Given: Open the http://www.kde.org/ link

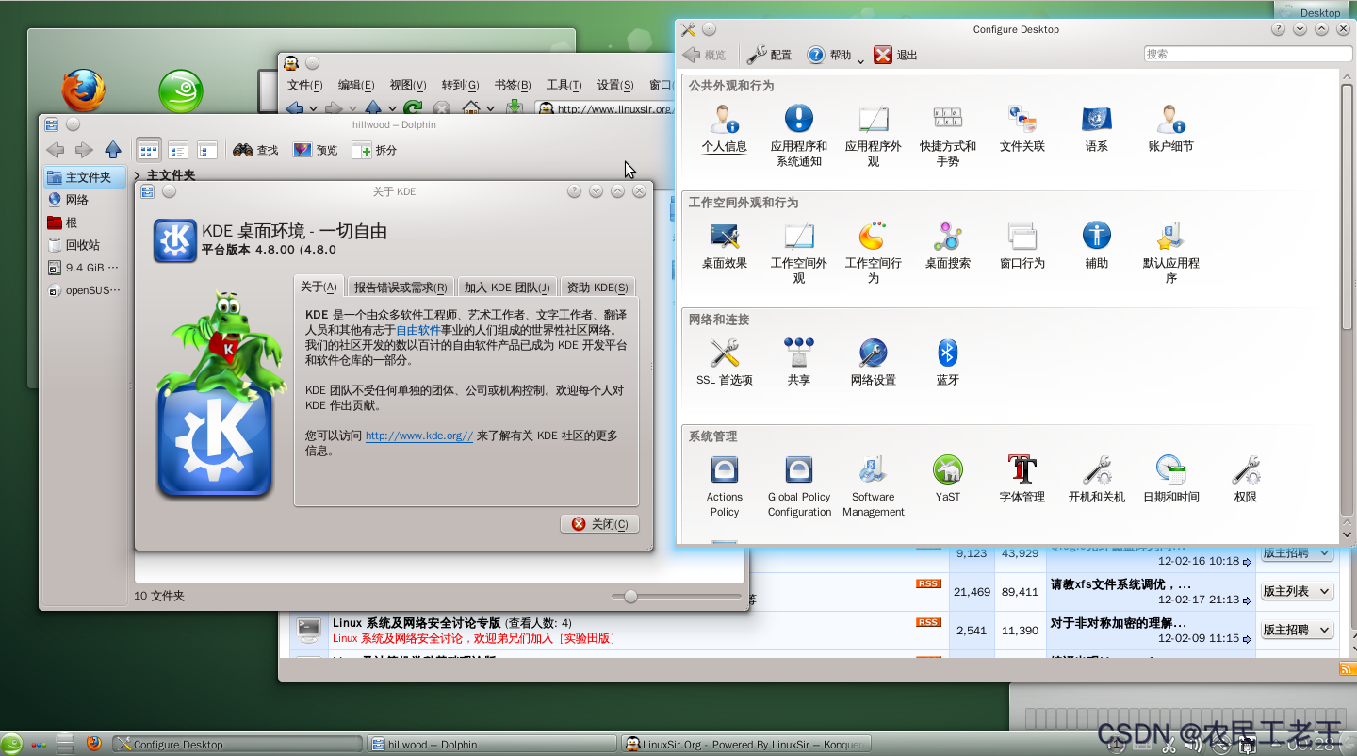Looking at the screenshot, I should coord(419,436).
